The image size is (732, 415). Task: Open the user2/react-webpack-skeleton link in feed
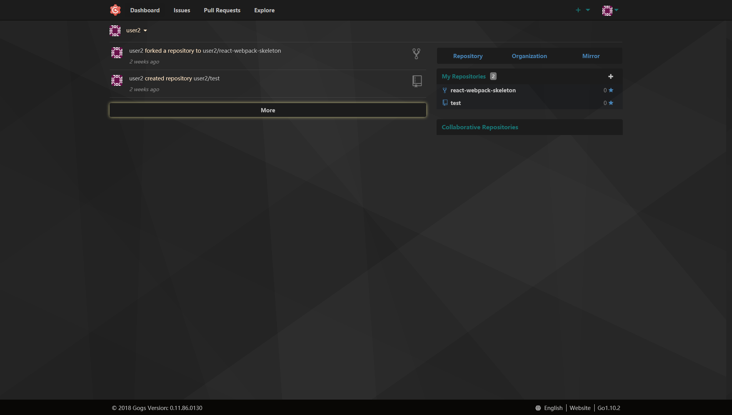[242, 51]
